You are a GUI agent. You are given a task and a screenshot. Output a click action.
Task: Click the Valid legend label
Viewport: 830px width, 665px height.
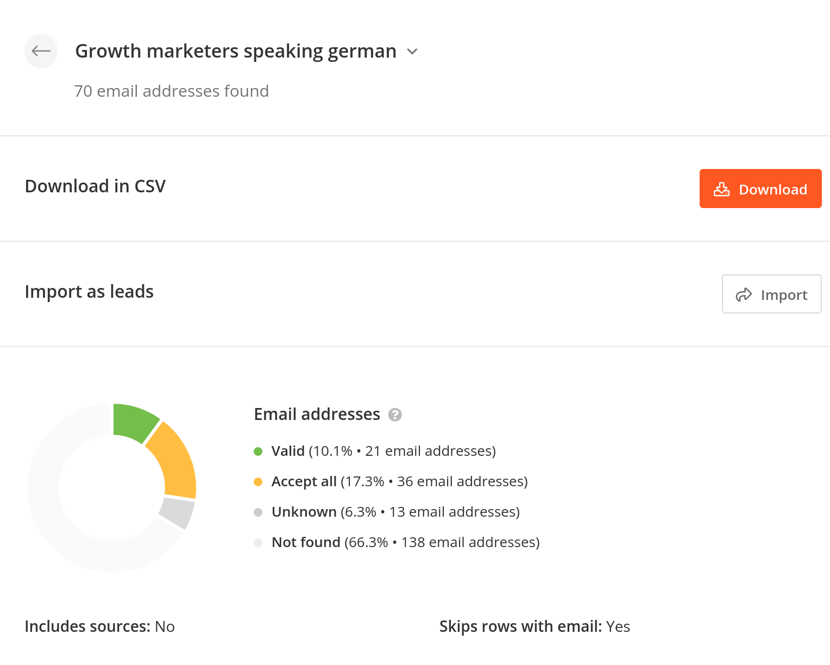tap(288, 451)
